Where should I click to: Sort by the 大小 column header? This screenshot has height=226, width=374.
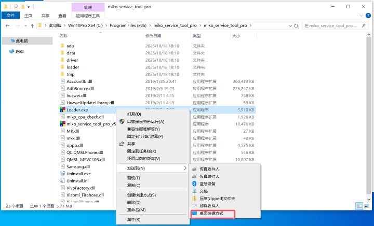pos(236,36)
